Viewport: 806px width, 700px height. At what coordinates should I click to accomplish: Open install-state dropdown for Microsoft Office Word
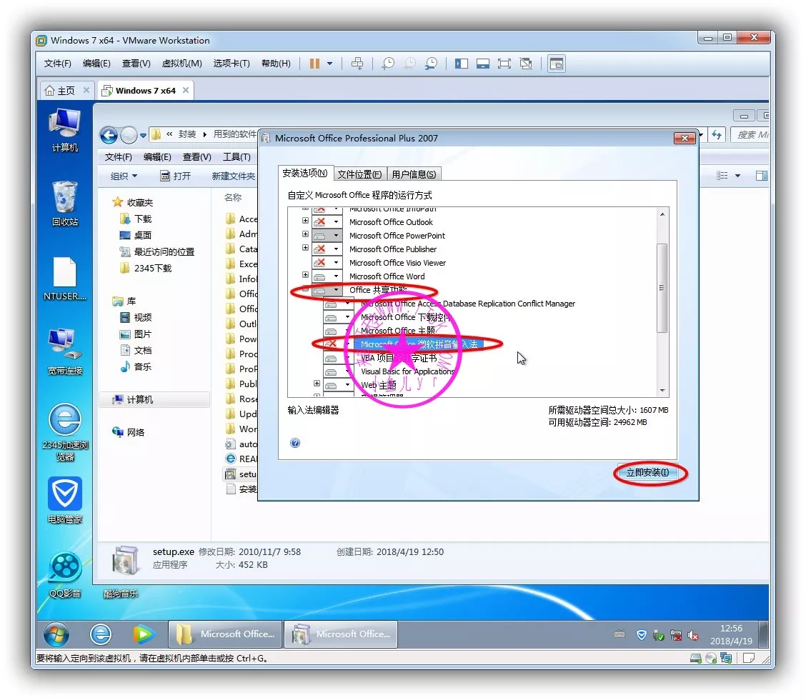pyautogui.click(x=336, y=276)
